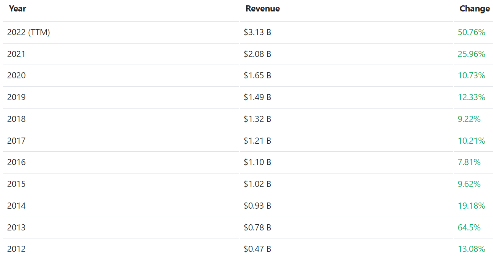Select the $3.13 B revenue value
This screenshot has height=261, width=493.
[x=257, y=32]
